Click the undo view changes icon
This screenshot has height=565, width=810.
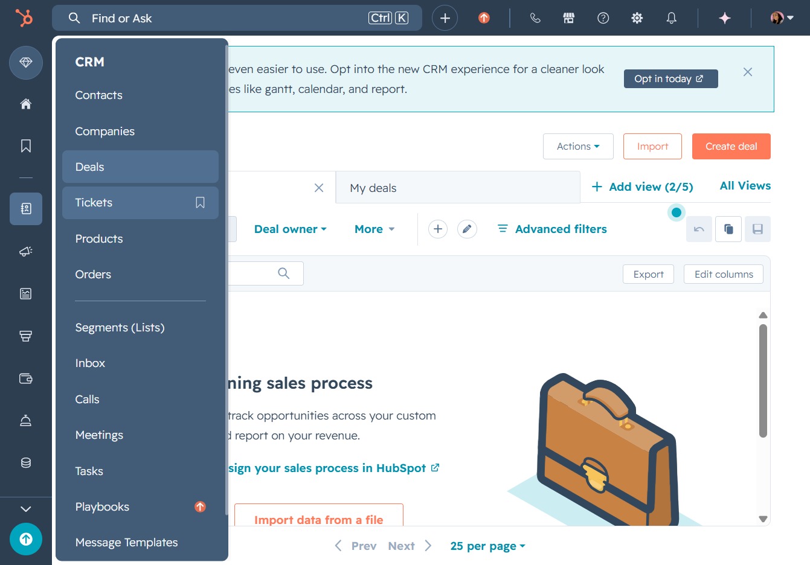click(x=699, y=229)
